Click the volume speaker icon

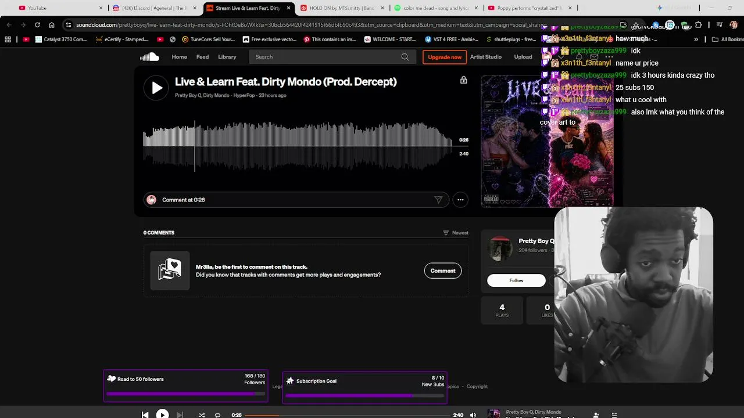[x=473, y=415]
